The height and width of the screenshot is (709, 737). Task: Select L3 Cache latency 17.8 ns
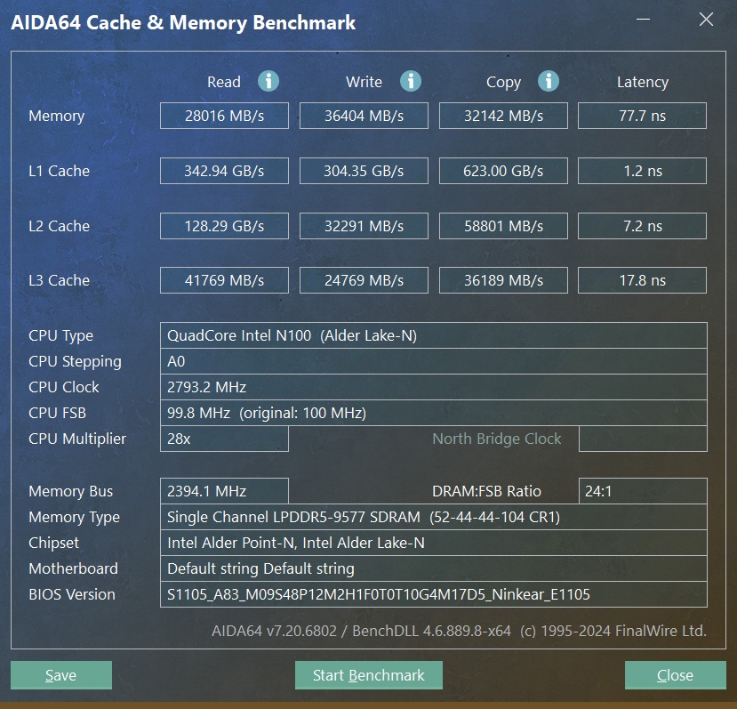pyautogui.click(x=642, y=280)
